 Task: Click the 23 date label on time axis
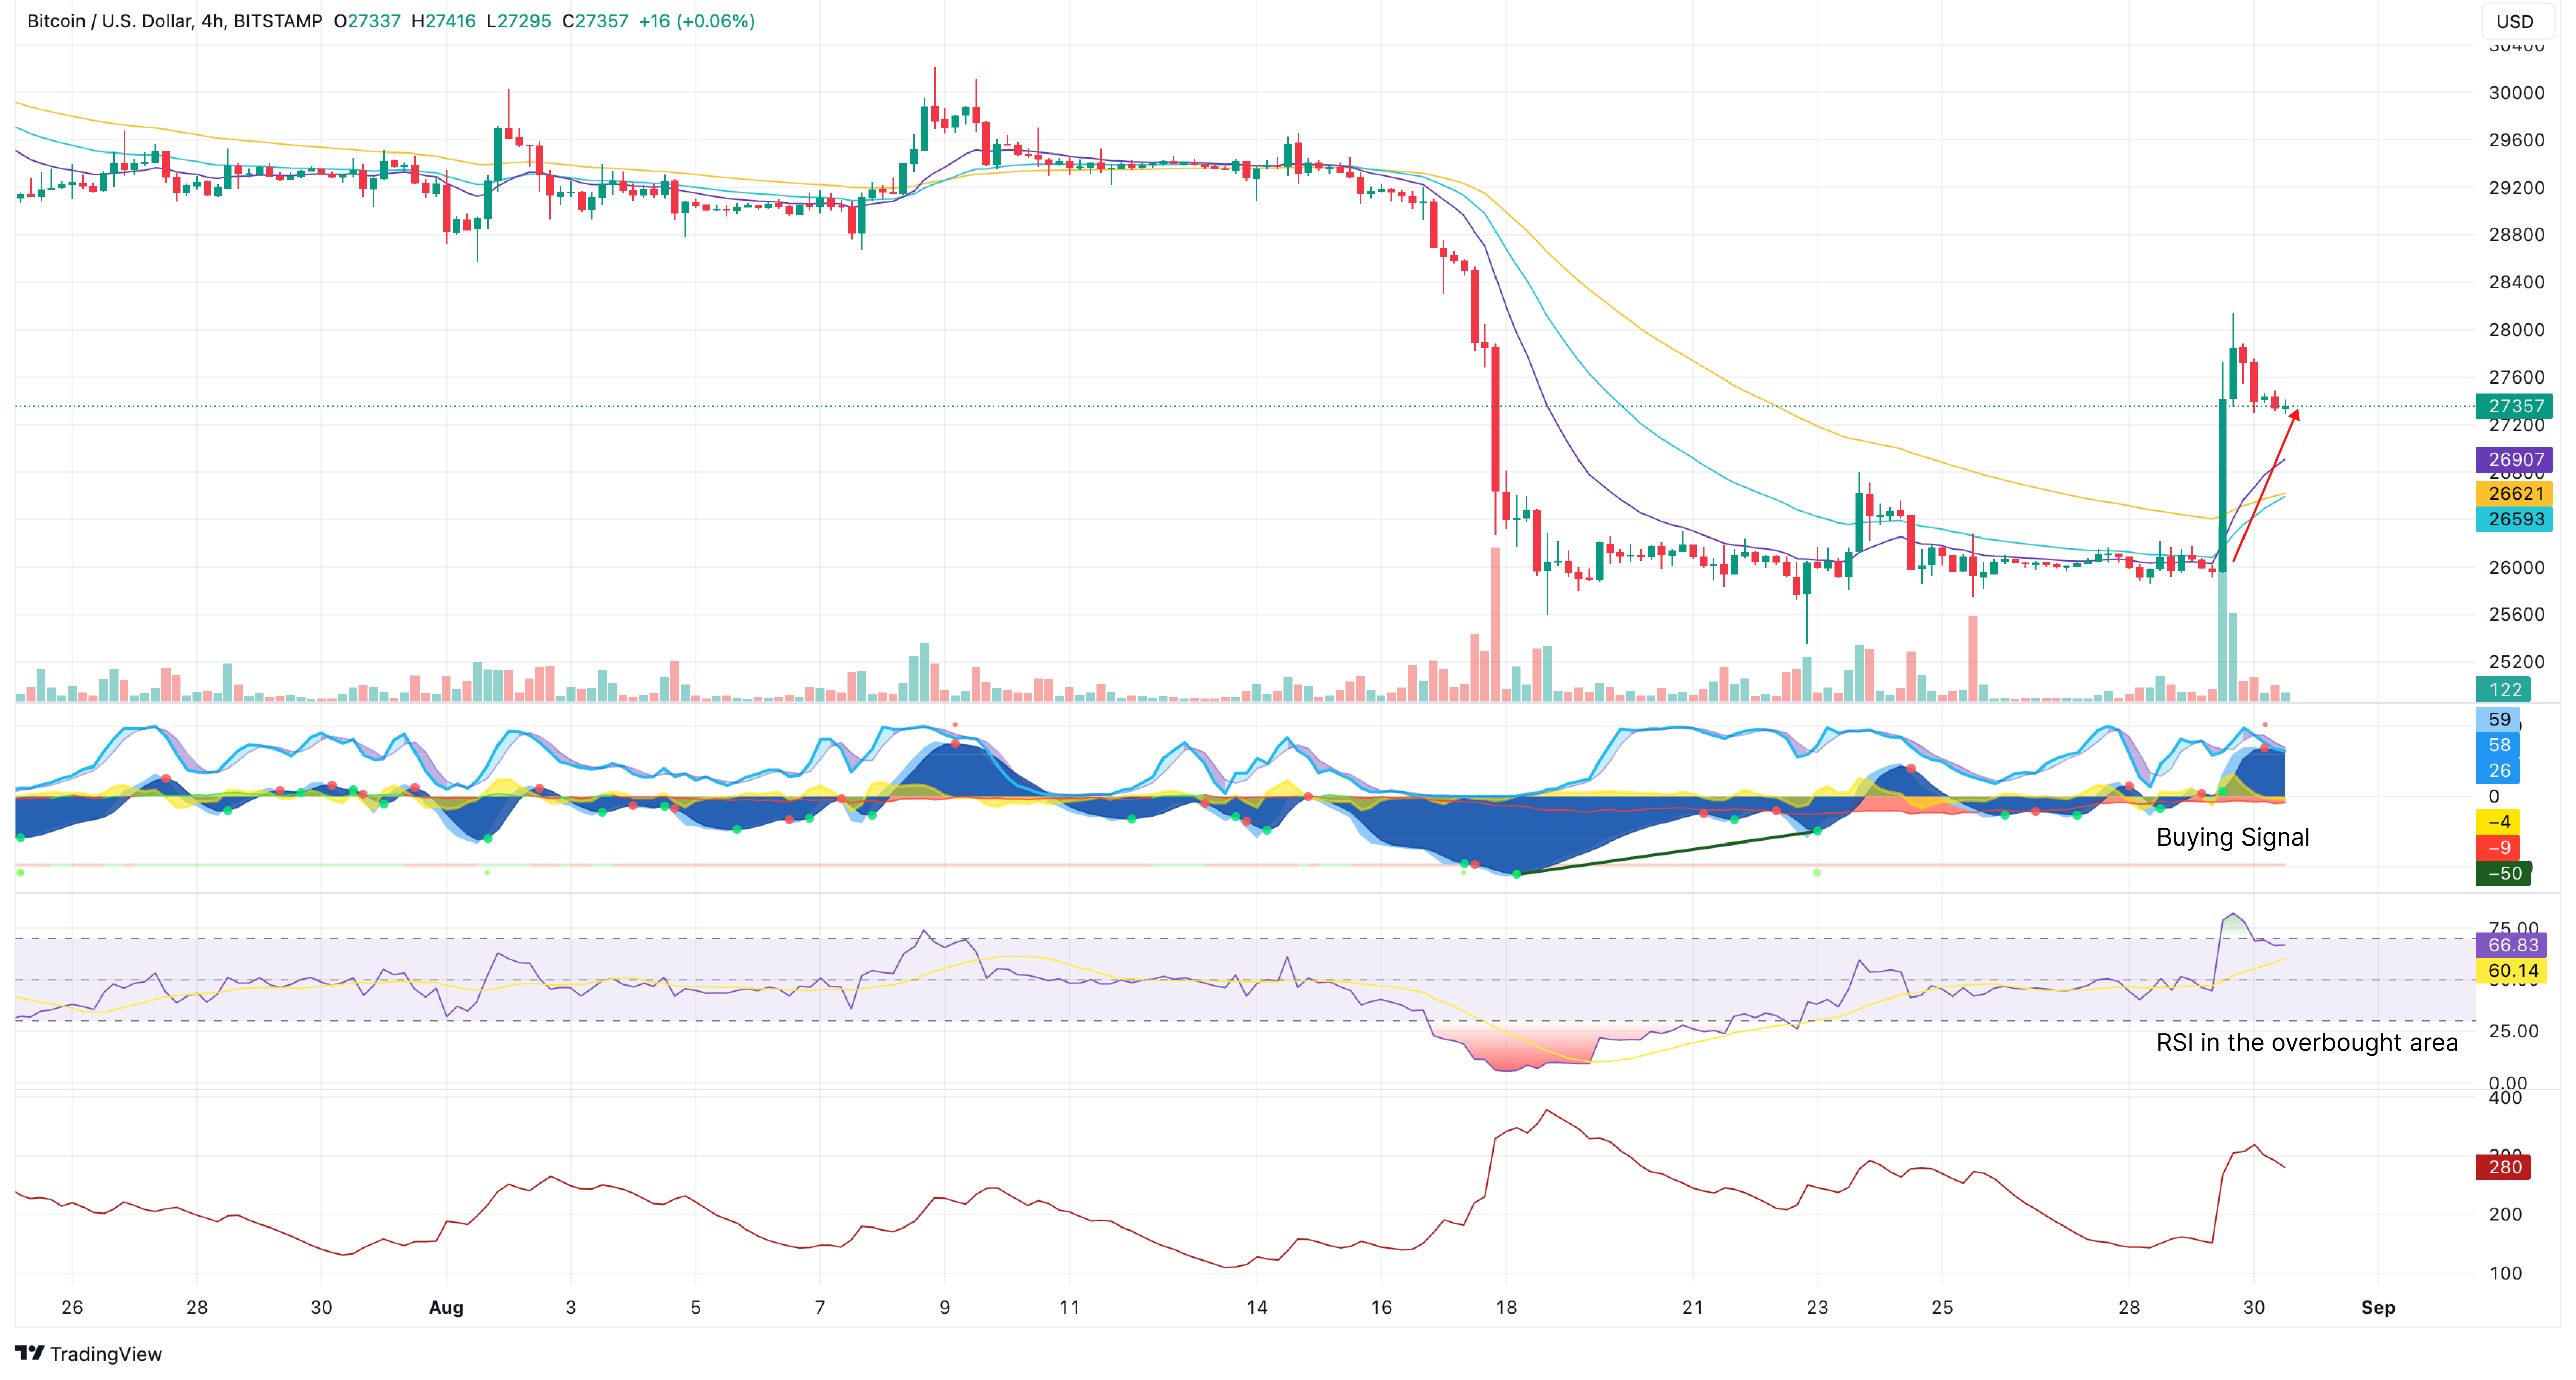(1817, 1307)
